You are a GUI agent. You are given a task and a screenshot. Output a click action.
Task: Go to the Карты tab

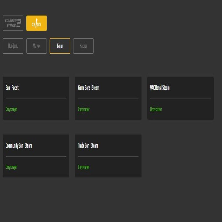click(83, 46)
